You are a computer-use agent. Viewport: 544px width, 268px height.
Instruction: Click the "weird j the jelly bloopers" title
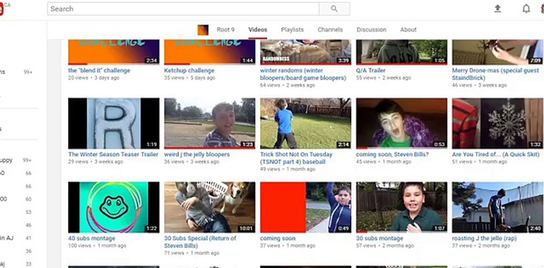coord(197,154)
